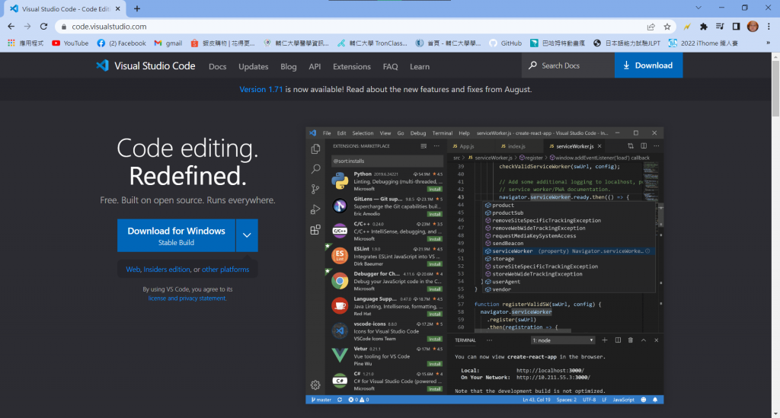Click the VS Code editor hero screenshot
Screen dimensions: 780x418
484,266
